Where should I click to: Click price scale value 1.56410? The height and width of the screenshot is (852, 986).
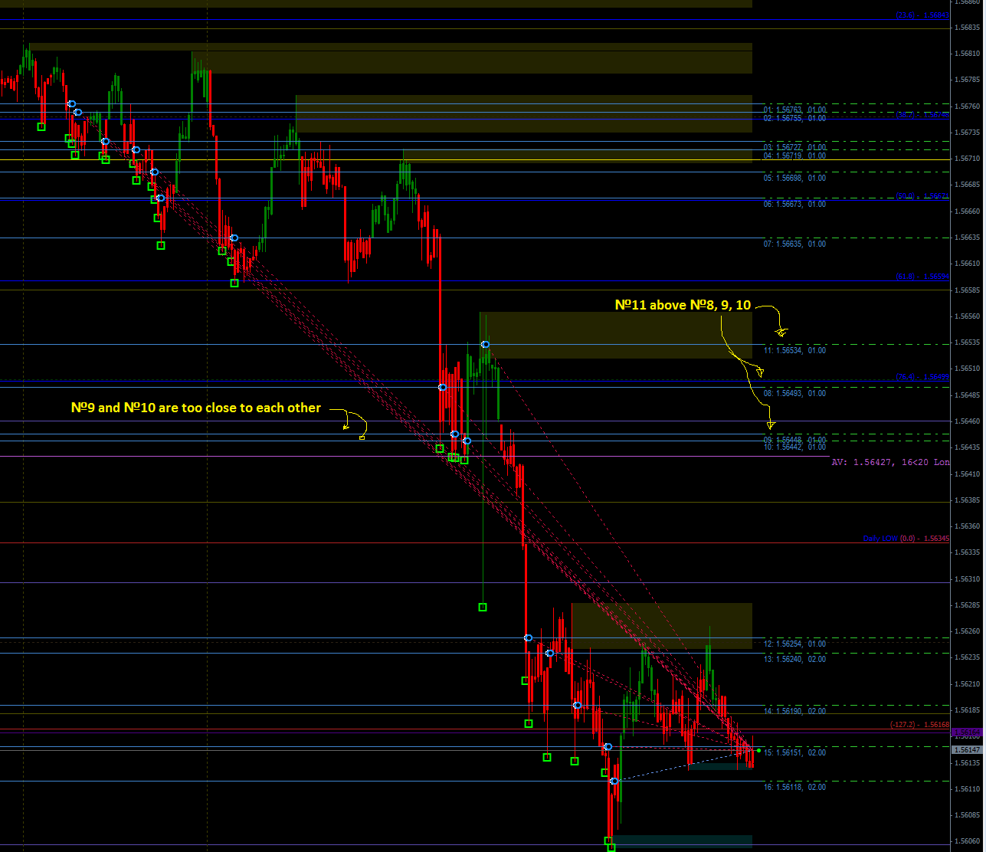[x=968, y=474]
